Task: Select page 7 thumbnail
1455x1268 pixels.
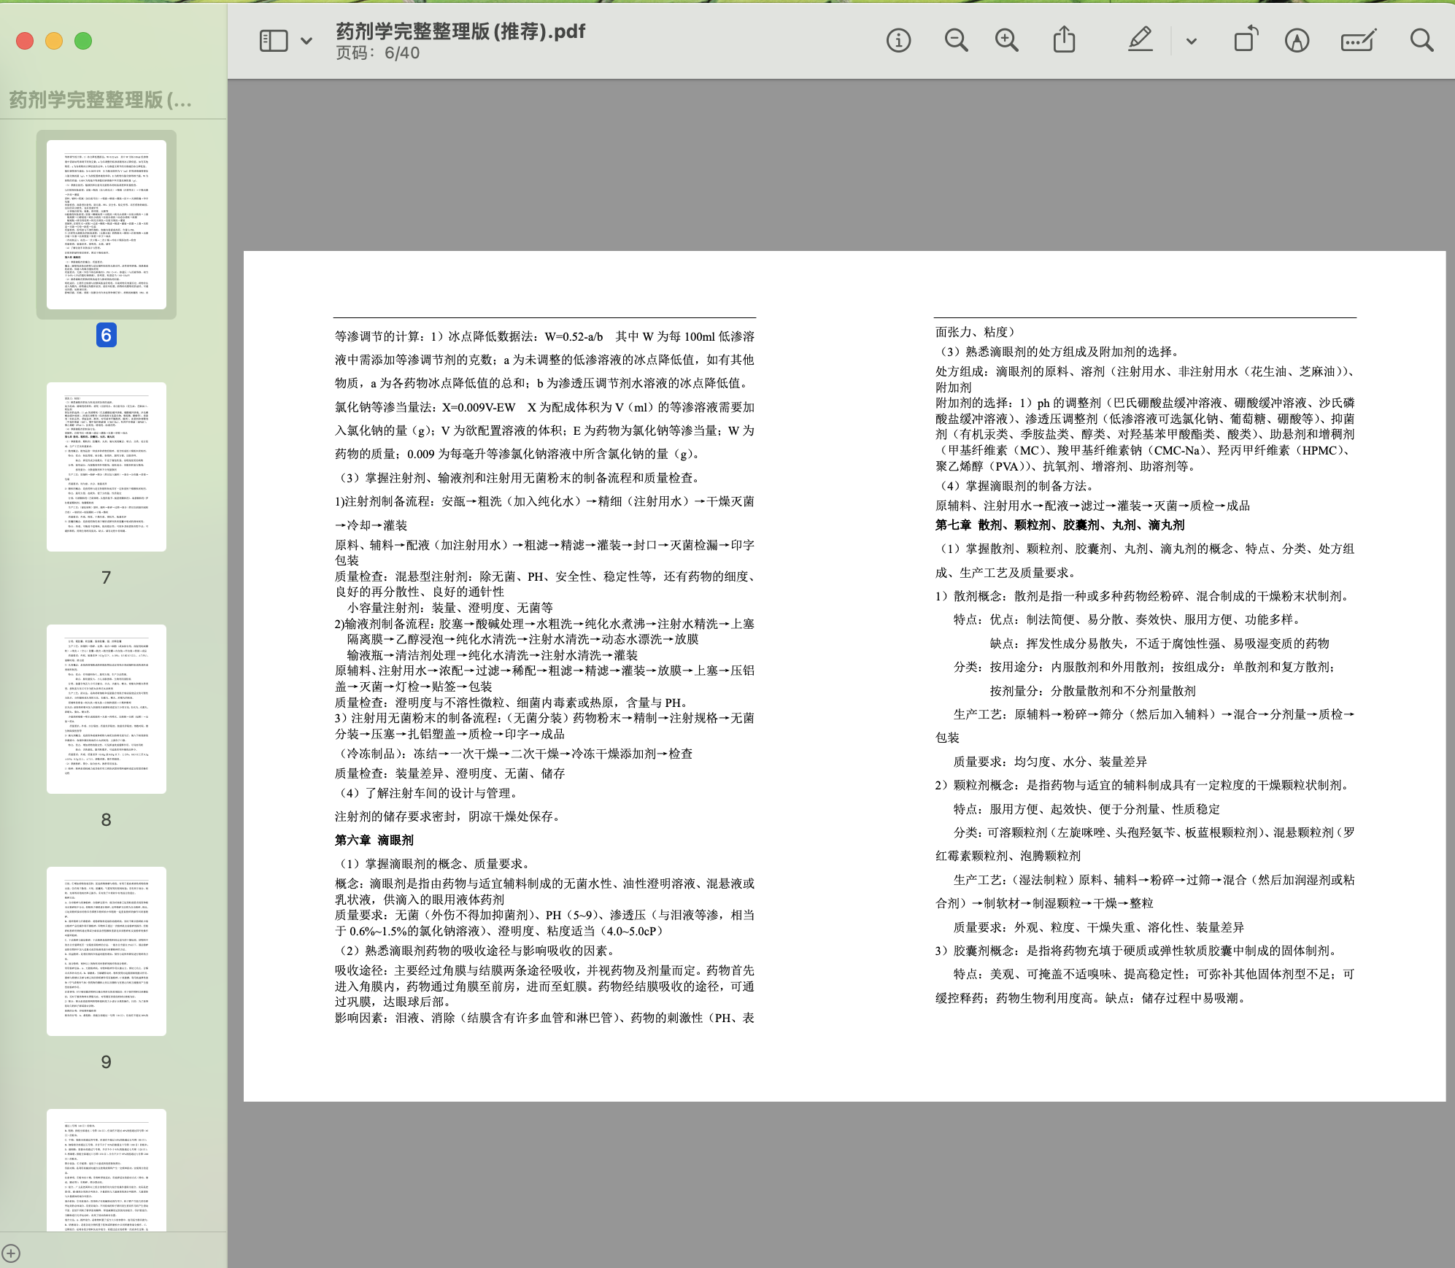Action: point(107,467)
